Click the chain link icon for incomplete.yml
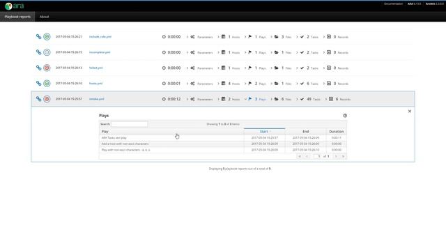Image resolution: width=446 pixels, height=251 pixels. point(39,52)
